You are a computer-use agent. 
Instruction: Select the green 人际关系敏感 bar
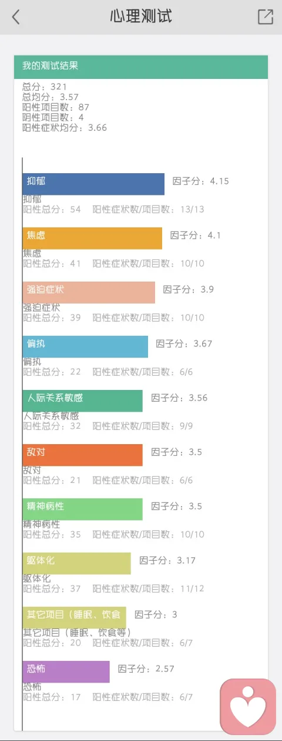[x=82, y=401]
